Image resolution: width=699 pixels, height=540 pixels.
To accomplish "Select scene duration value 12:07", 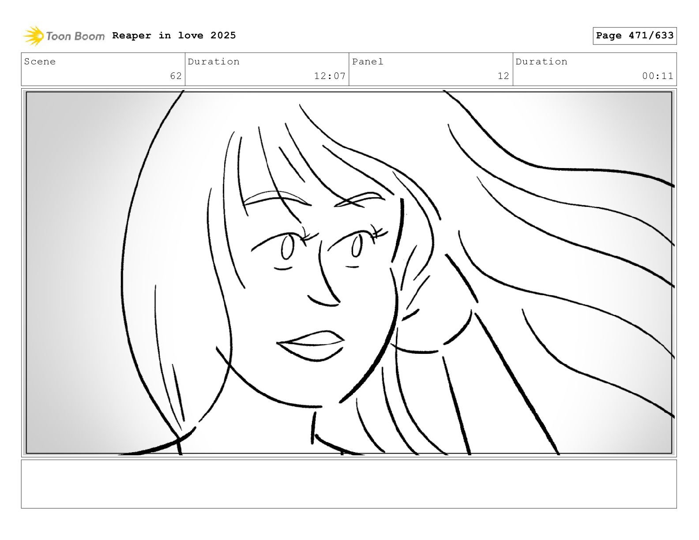I will tap(330, 76).
